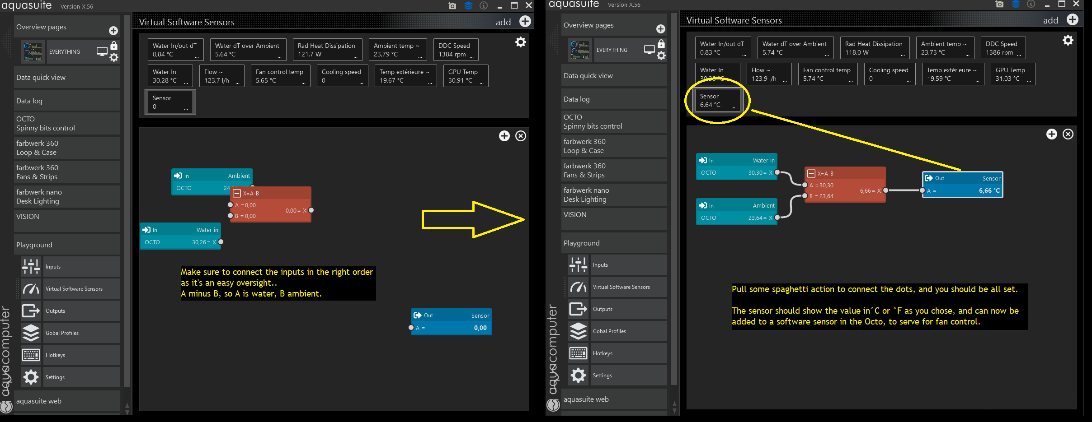
Task: Click the Hotkeys keyboard icon in left window
Action: pos(31,355)
